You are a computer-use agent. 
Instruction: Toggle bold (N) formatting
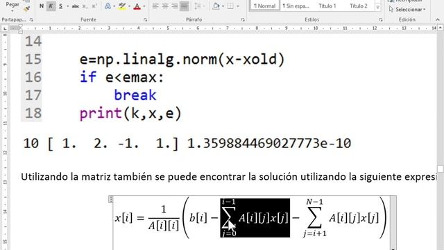[42, 6]
